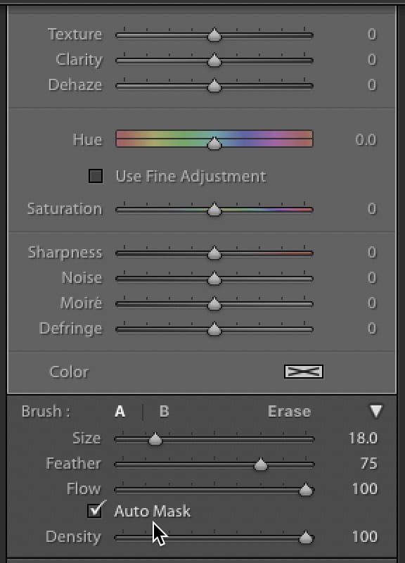Click the Feather value 75 field
This screenshot has width=405, height=563.
click(368, 464)
